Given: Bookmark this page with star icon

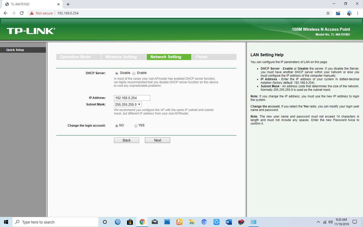Looking at the screenshot, I should (328, 13).
